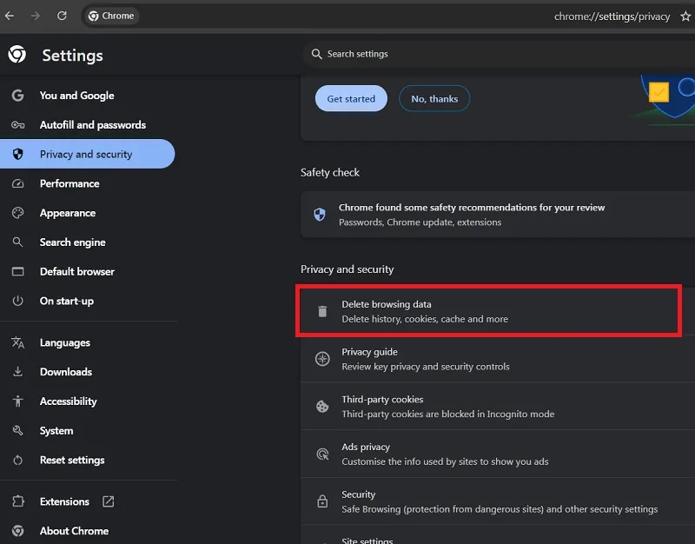
Task: Click the trash icon for Delete browsing data
Action: [x=322, y=311]
